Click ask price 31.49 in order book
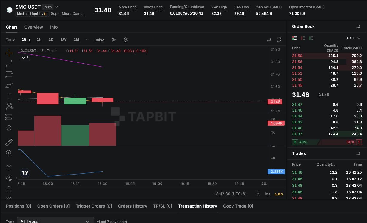 coord(297,85)
